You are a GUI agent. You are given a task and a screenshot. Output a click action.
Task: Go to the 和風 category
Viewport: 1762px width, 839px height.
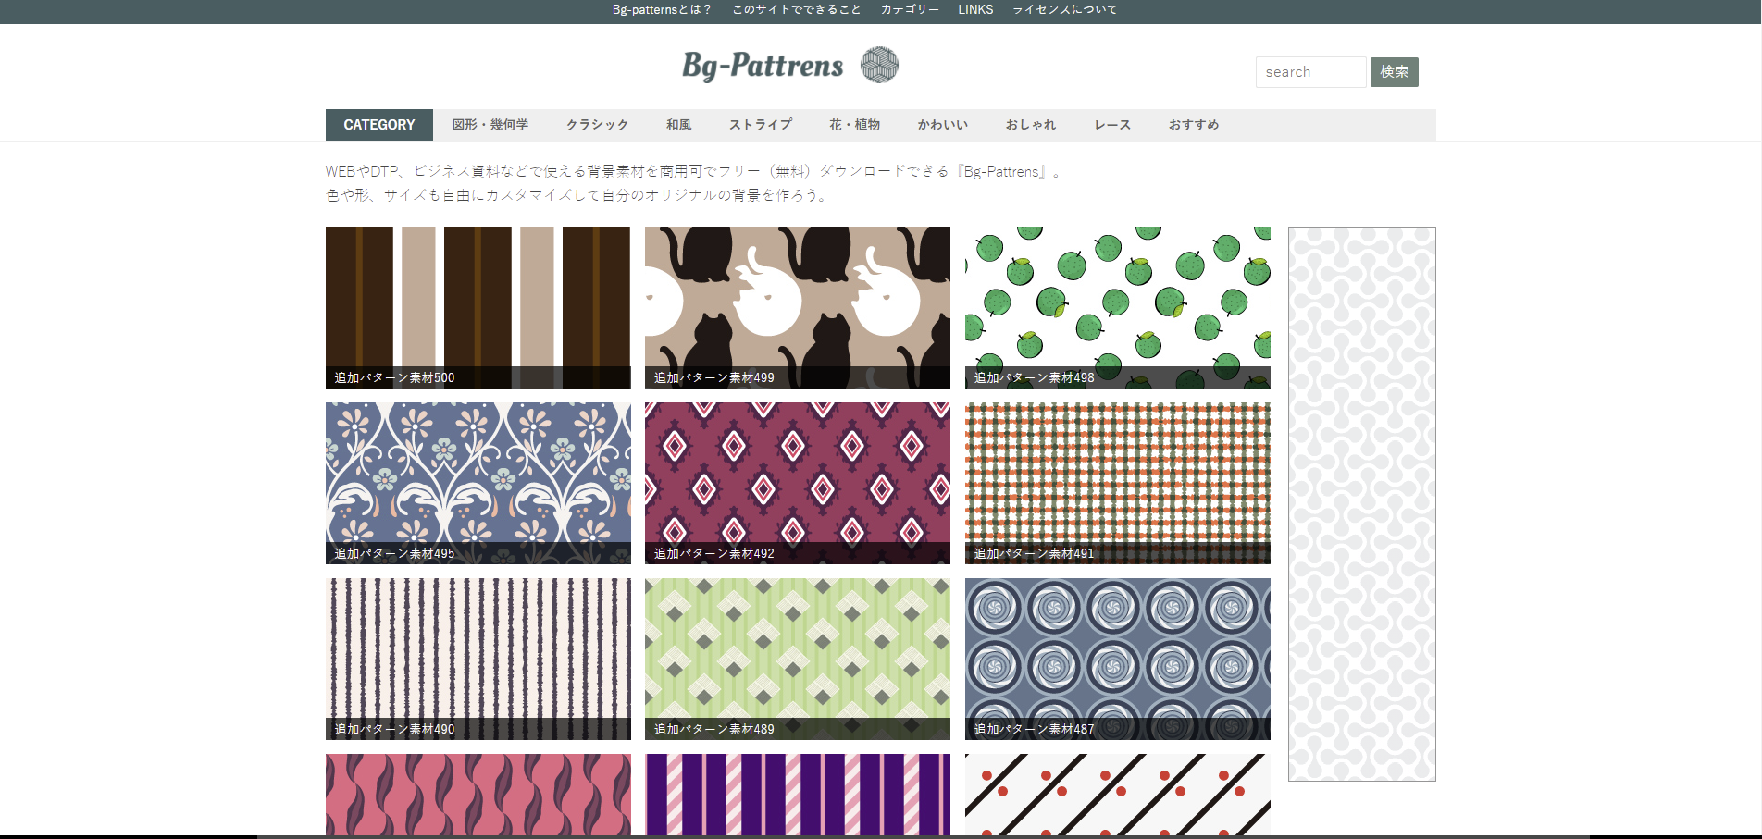pos(678,125)
